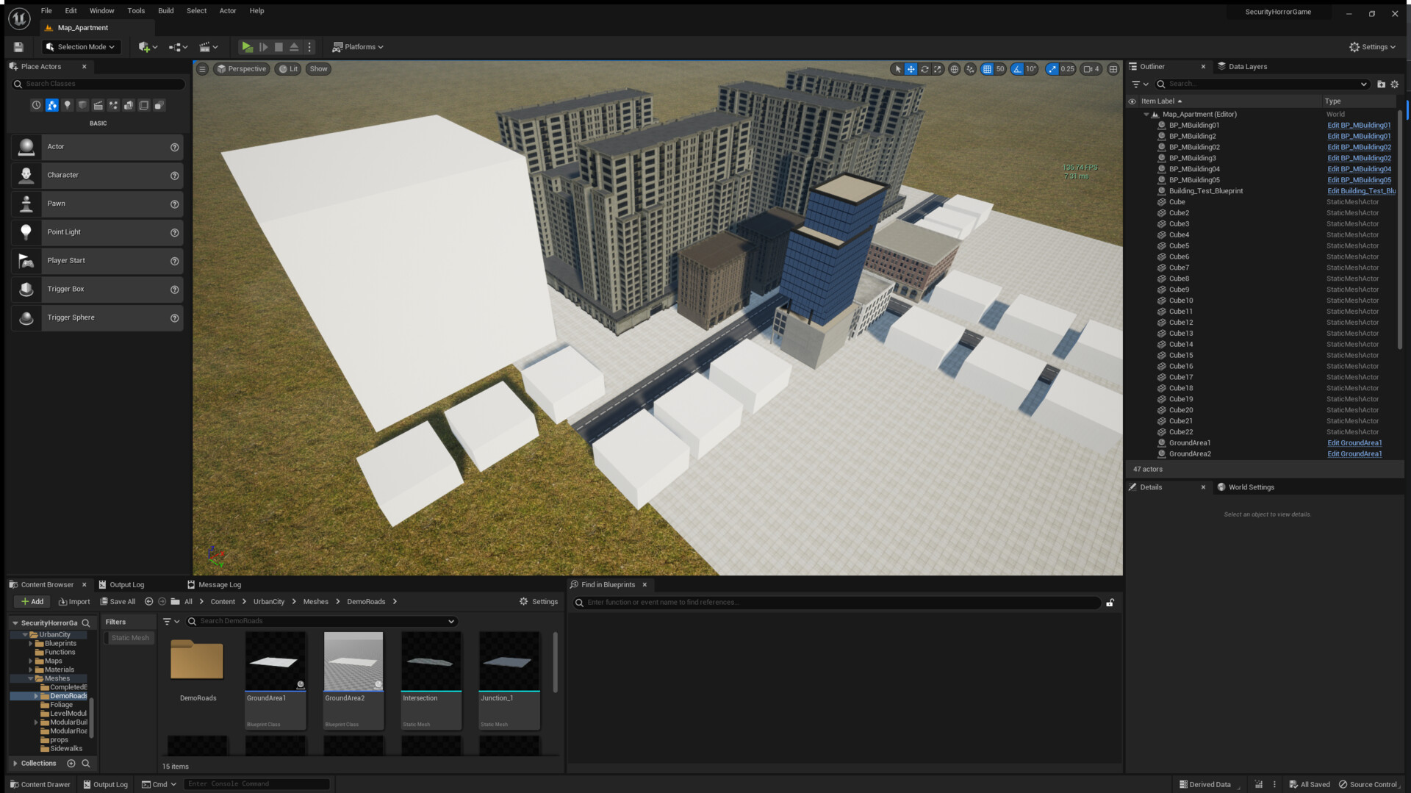Click the Play level button

click(247, 47)
